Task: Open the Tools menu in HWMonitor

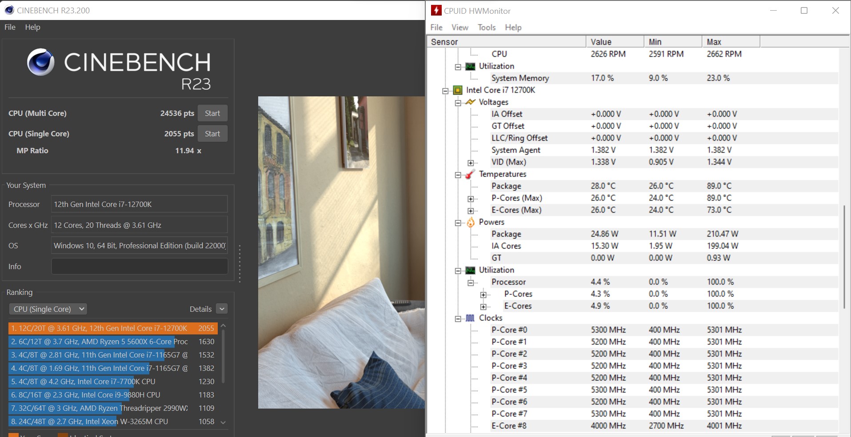Action: (x=487, y=28)
